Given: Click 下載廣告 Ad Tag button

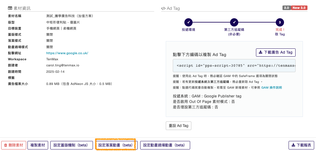Looking at the screenshot, I should point(276,52).
